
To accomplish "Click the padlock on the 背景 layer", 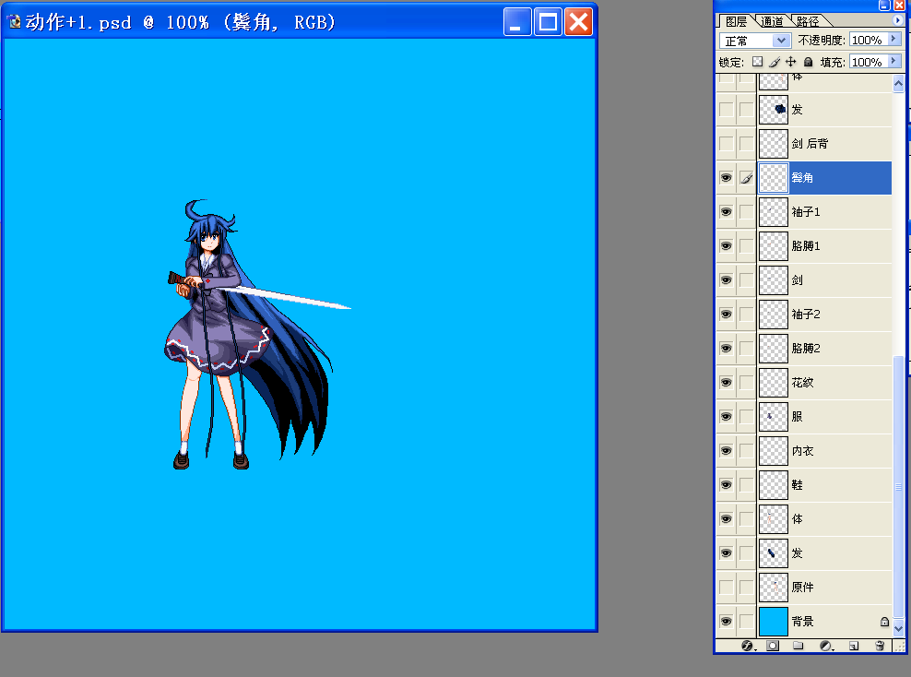I will click(x=884, y=622).
